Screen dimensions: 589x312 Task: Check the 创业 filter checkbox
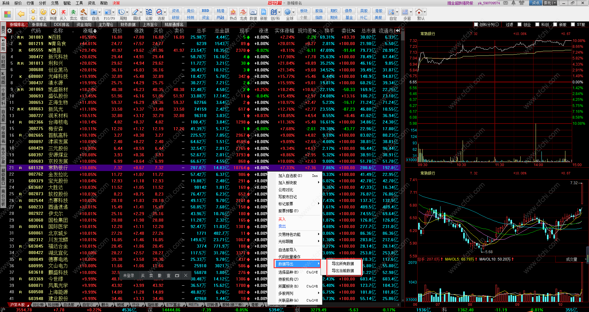pos(519,25)
